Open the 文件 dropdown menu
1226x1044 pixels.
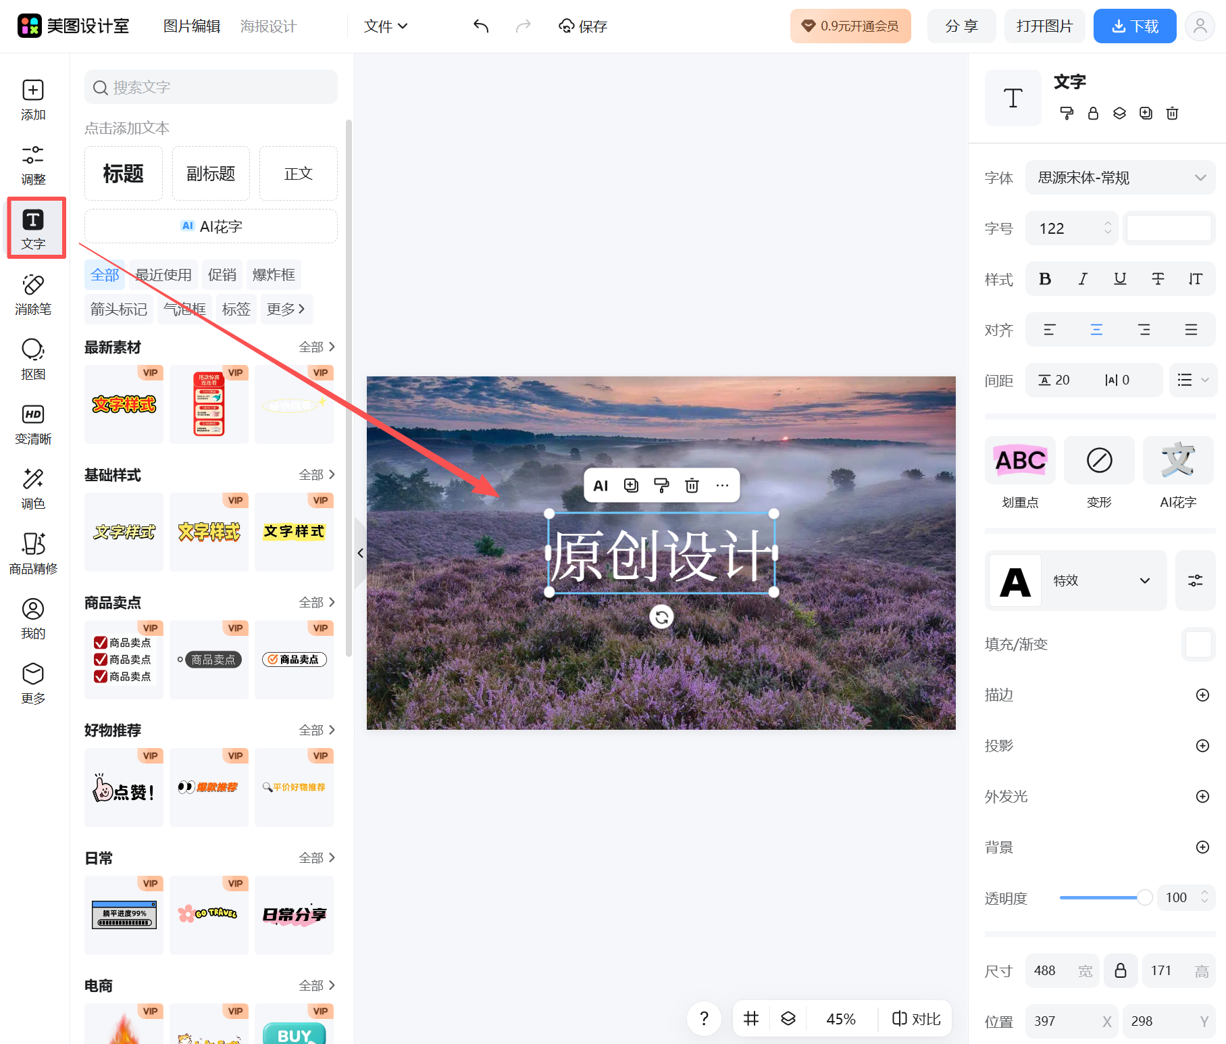point(386,26)
